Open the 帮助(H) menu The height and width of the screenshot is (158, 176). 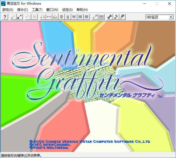82,10
